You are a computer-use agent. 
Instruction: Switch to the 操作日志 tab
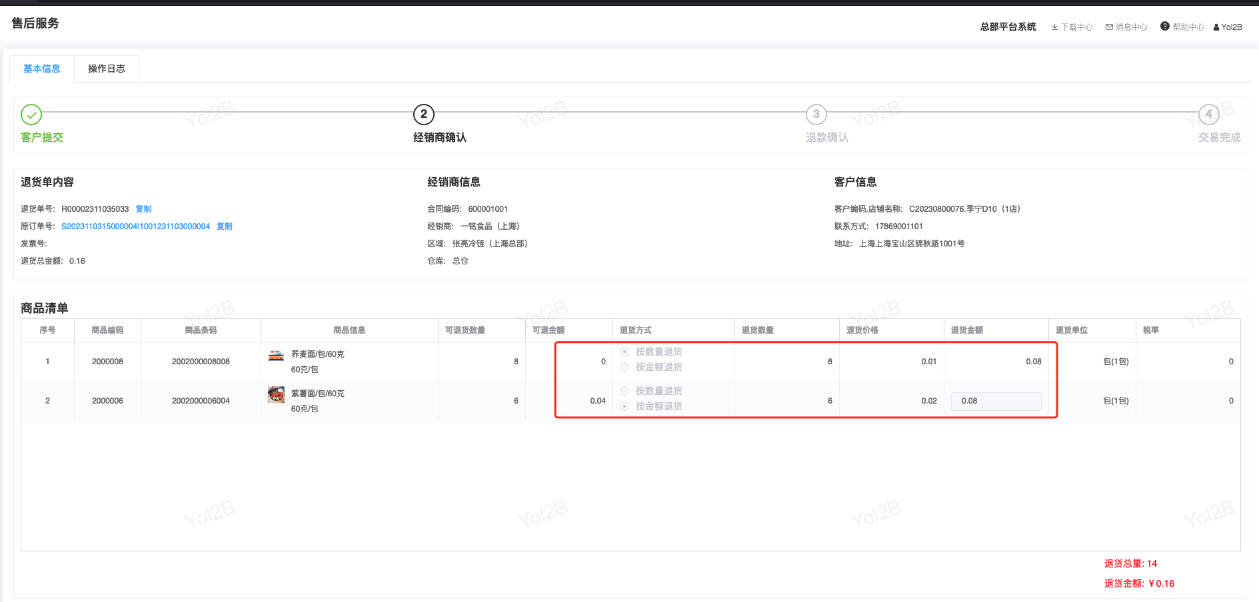[x=107, y=69]
